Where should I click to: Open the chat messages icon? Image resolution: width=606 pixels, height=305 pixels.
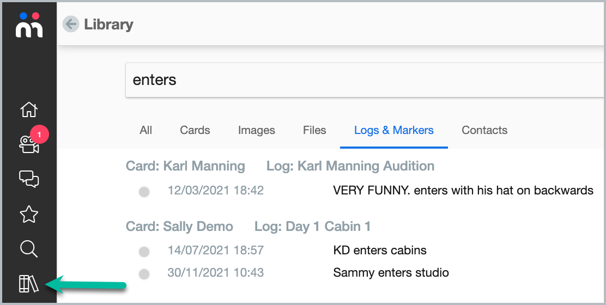click(28, 179)
